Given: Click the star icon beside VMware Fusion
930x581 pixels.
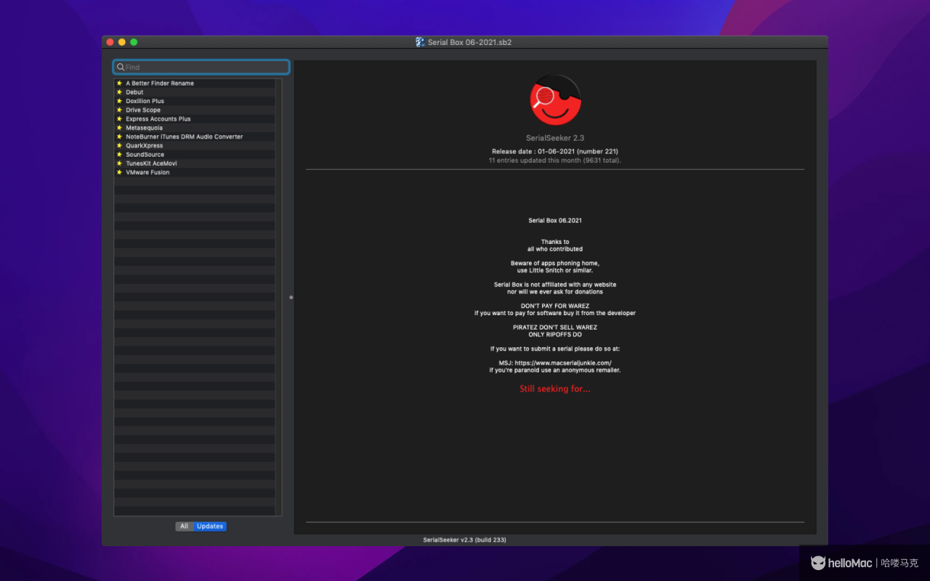Looking at the screenshot, I should (x=119, y=172).
